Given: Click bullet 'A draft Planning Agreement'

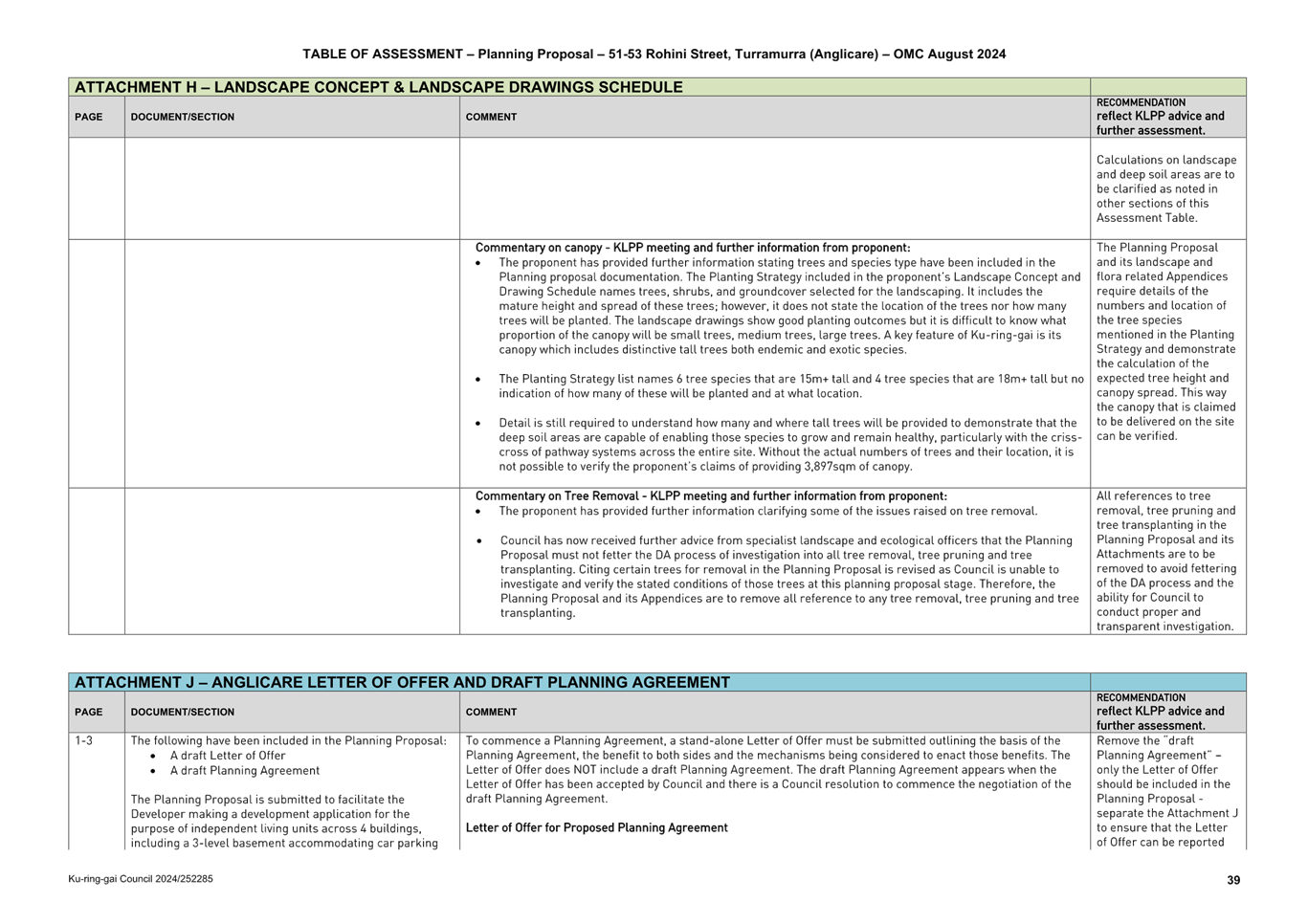Looking at the screenshot, I should [245, 770].
